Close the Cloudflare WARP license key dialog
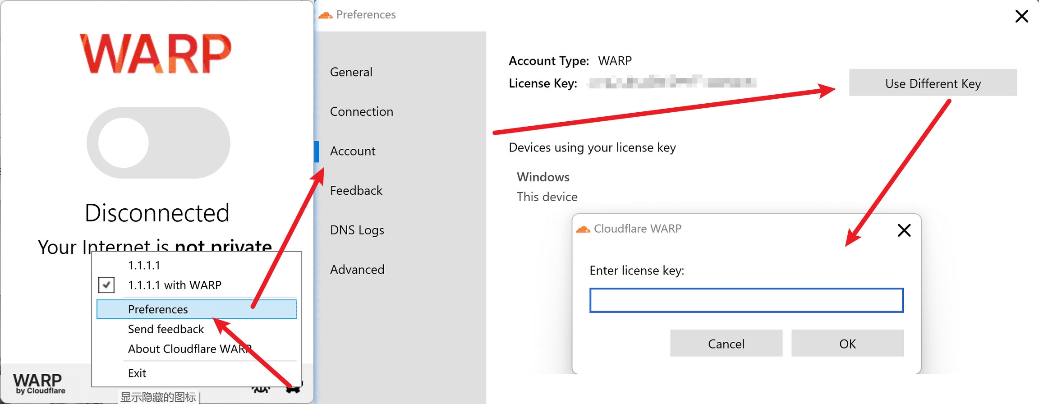The image size is (1039, 404). pyautogui.click(x=904, y=230)
